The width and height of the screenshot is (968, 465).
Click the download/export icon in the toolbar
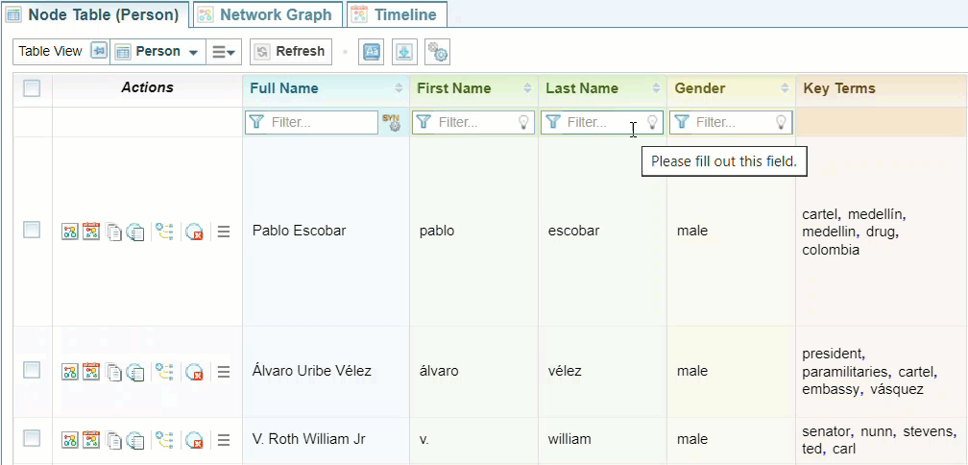pyautogui.click(x=404, y=52)
